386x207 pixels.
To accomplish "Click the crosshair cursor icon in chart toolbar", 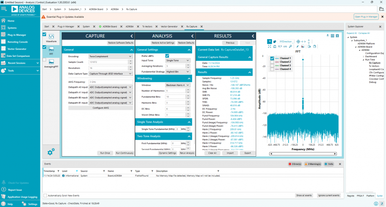I will pyautogui.click(x=298, y=41).
